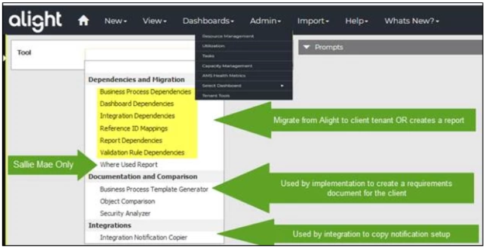Viewport: 490px width, 249px height.
Task: Click the Alight logo
Action: (x=35, y=21)
